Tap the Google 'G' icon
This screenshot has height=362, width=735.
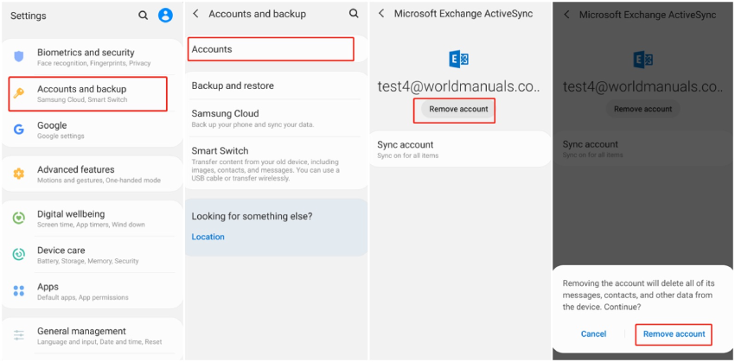coord(18,130)
